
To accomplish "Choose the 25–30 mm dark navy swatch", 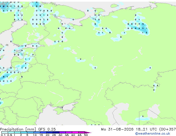I will (x=56, y=132).
